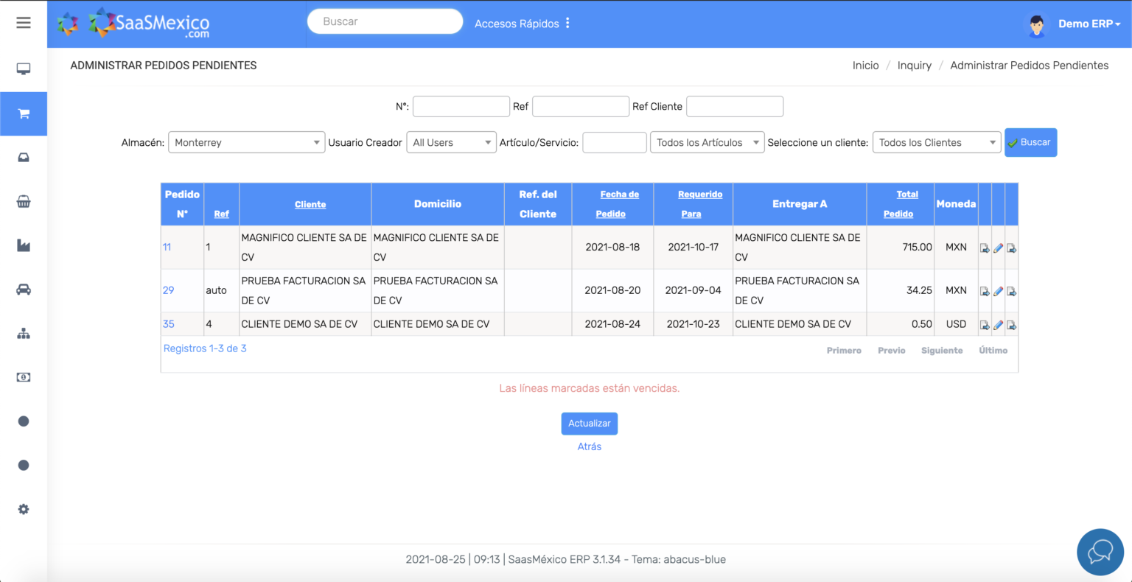
Task: Open the dashboard monitor icon in sidebar
Action: pyautogui.click(x=24, y=69)
